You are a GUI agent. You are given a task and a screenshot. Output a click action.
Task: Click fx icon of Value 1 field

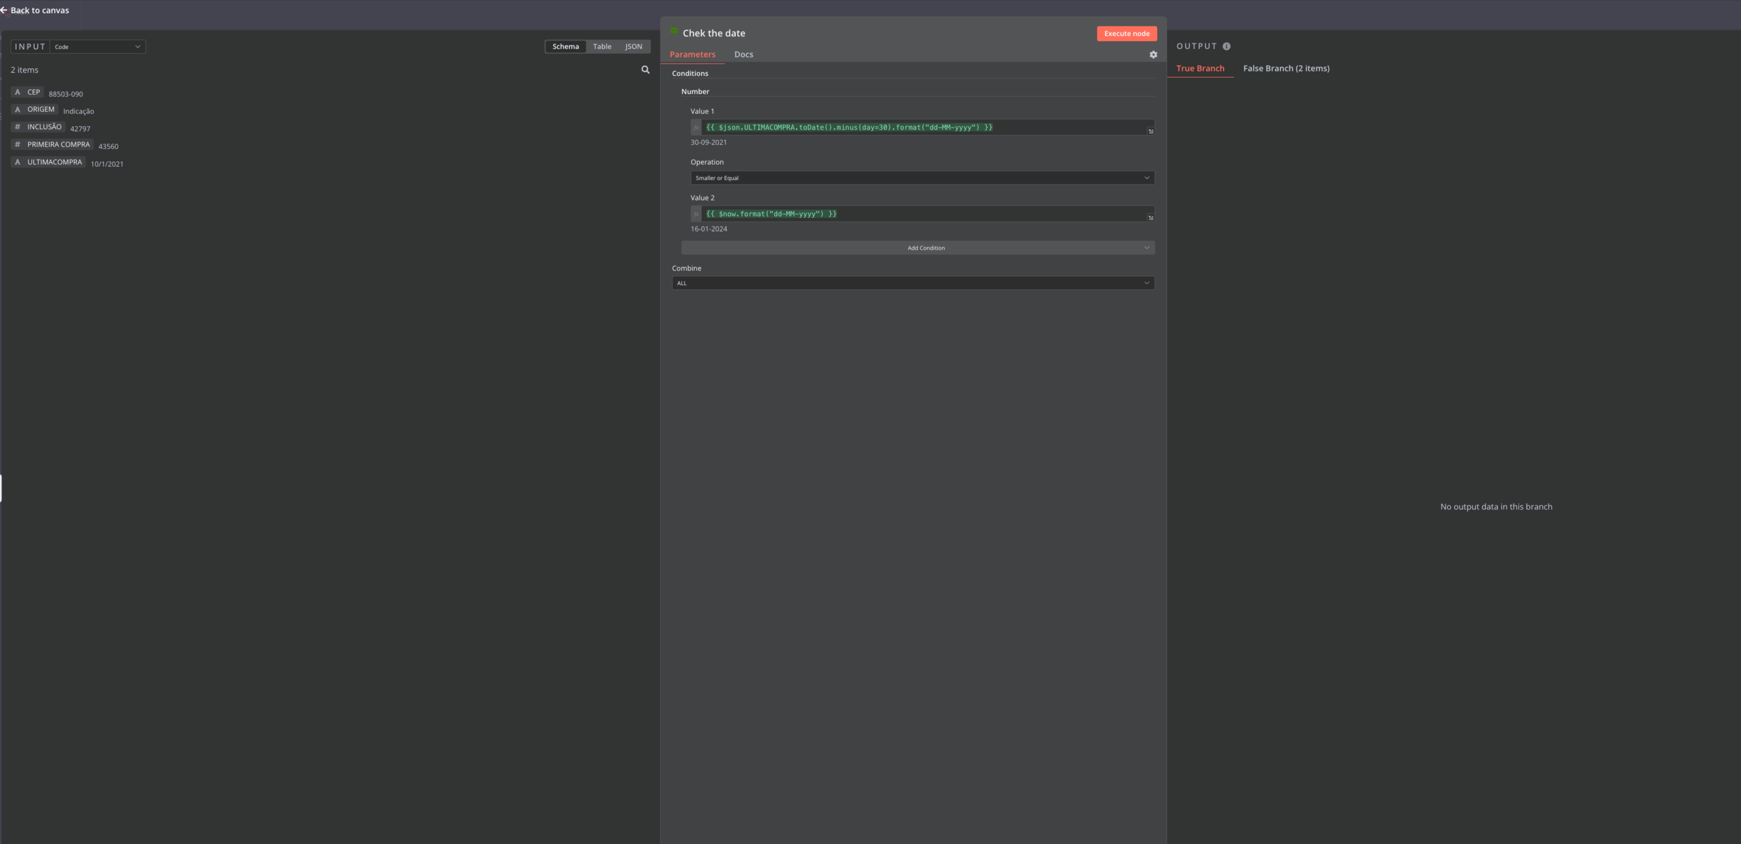point(696,128)
